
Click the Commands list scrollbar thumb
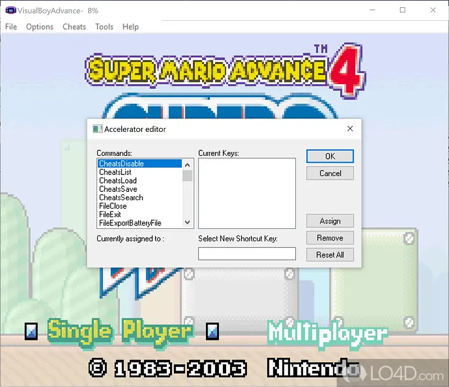pyautogui.click(x=187, y=176)
